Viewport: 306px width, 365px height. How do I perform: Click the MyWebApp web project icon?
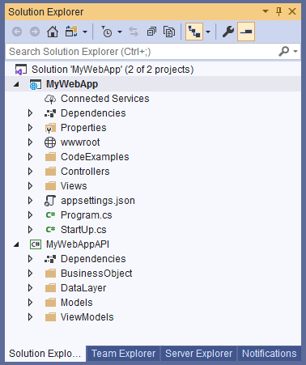pyautogui.click(x=36, y=84)
